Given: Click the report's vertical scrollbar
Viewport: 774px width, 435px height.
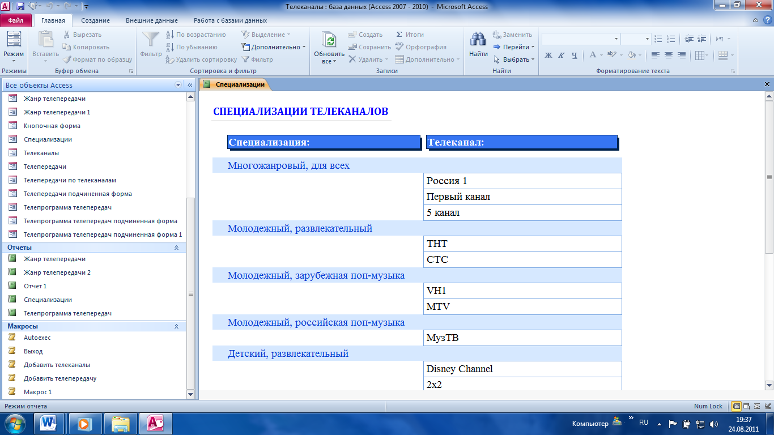Looking at the screenshot, I should click(x=769, y=240).
